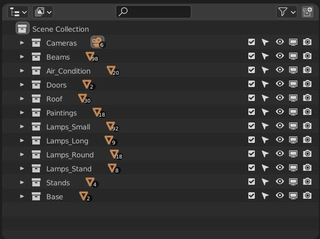Screen dimensions: 320x239
Task: Click the selectable arrow icon for Roof
Action: (265, 98)
